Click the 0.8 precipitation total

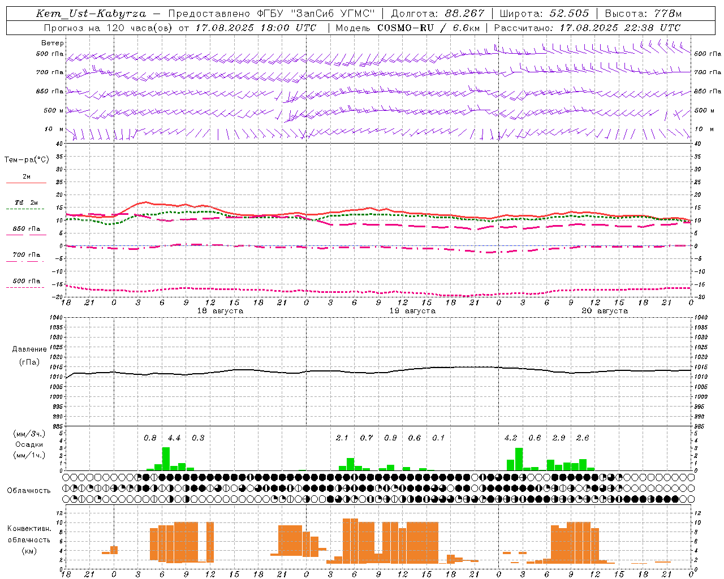point(150,438)
